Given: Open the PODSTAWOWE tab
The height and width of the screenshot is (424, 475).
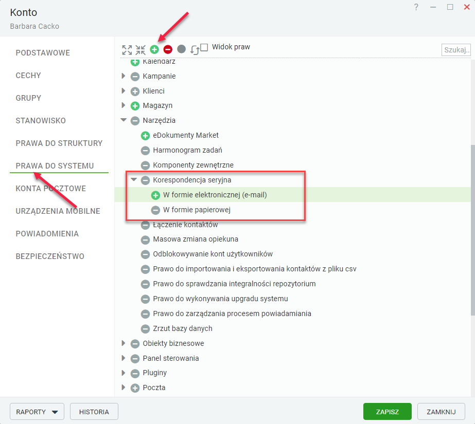Looking at the screenshot, I should coord(43,53).
